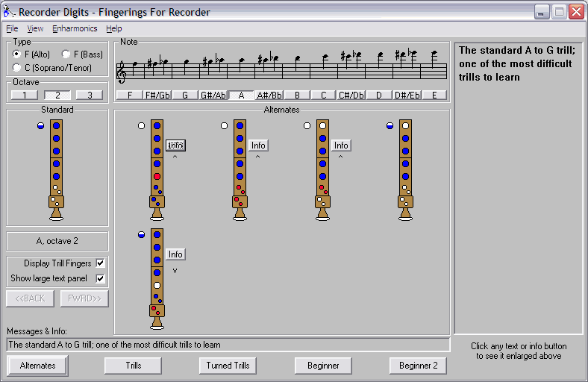Select the bottom-row alternate fingering recorder diagram
This screenshot has width=588, height=382.
pos(157,278)
